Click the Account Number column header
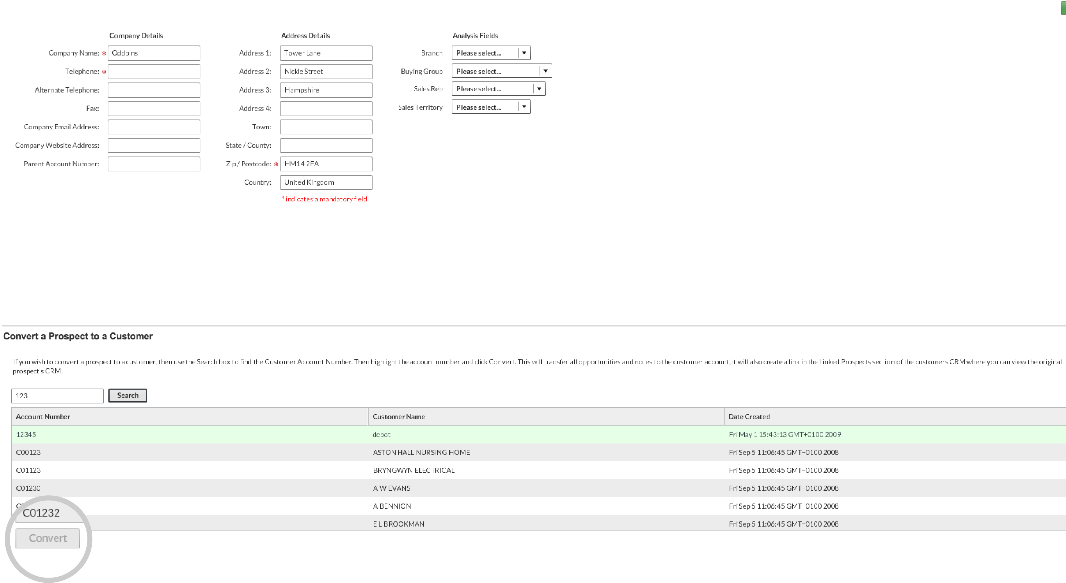The width and height of the screenshot is (1066, 583). click(x=190, y=416)
